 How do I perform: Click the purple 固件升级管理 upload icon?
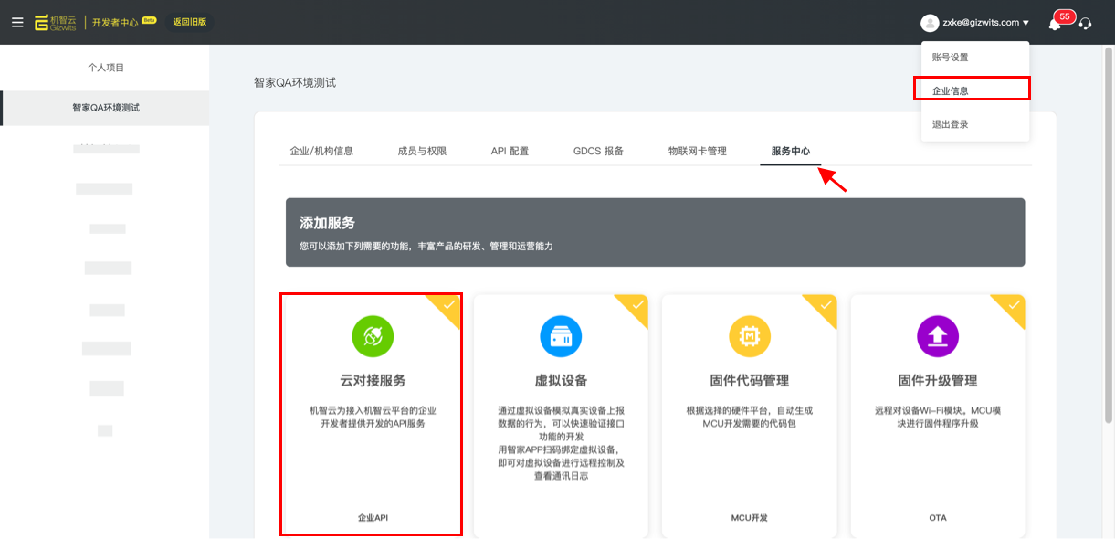(x=938, y=336)
